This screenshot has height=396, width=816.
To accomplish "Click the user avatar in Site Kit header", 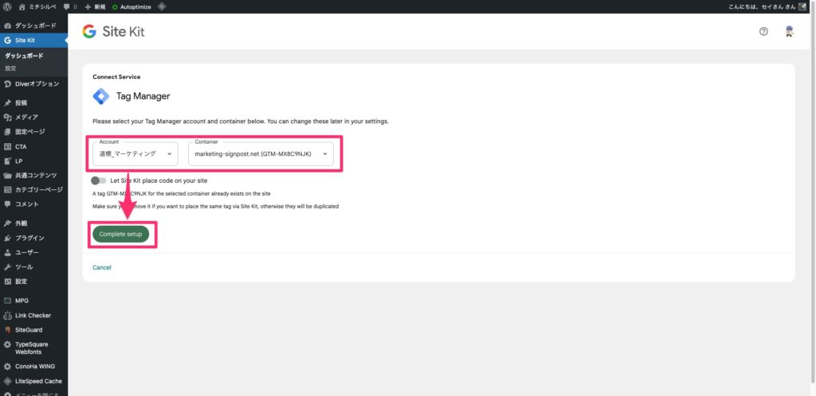I will [x=789, y=32].
